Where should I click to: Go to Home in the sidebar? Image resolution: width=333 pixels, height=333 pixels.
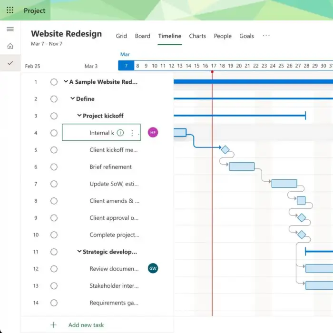click(10, 46)
